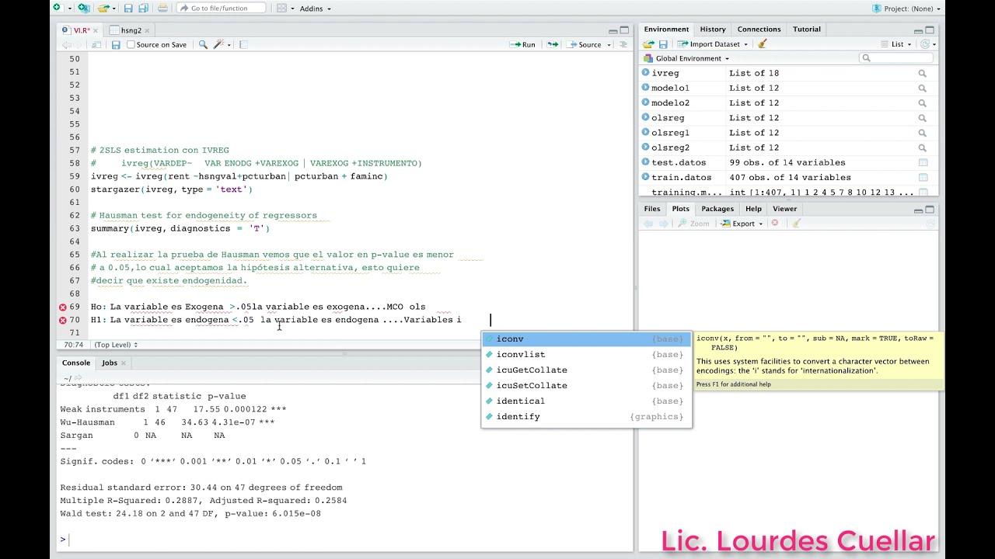995x559 pixels.
Task: Switch to the Viewer tab
Action: [x=784, y=209]
